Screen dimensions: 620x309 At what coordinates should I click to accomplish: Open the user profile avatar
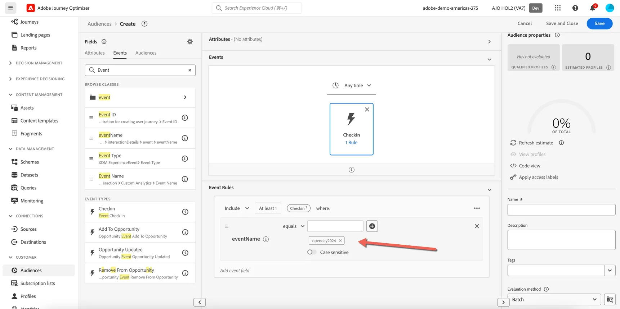(610, 8)
